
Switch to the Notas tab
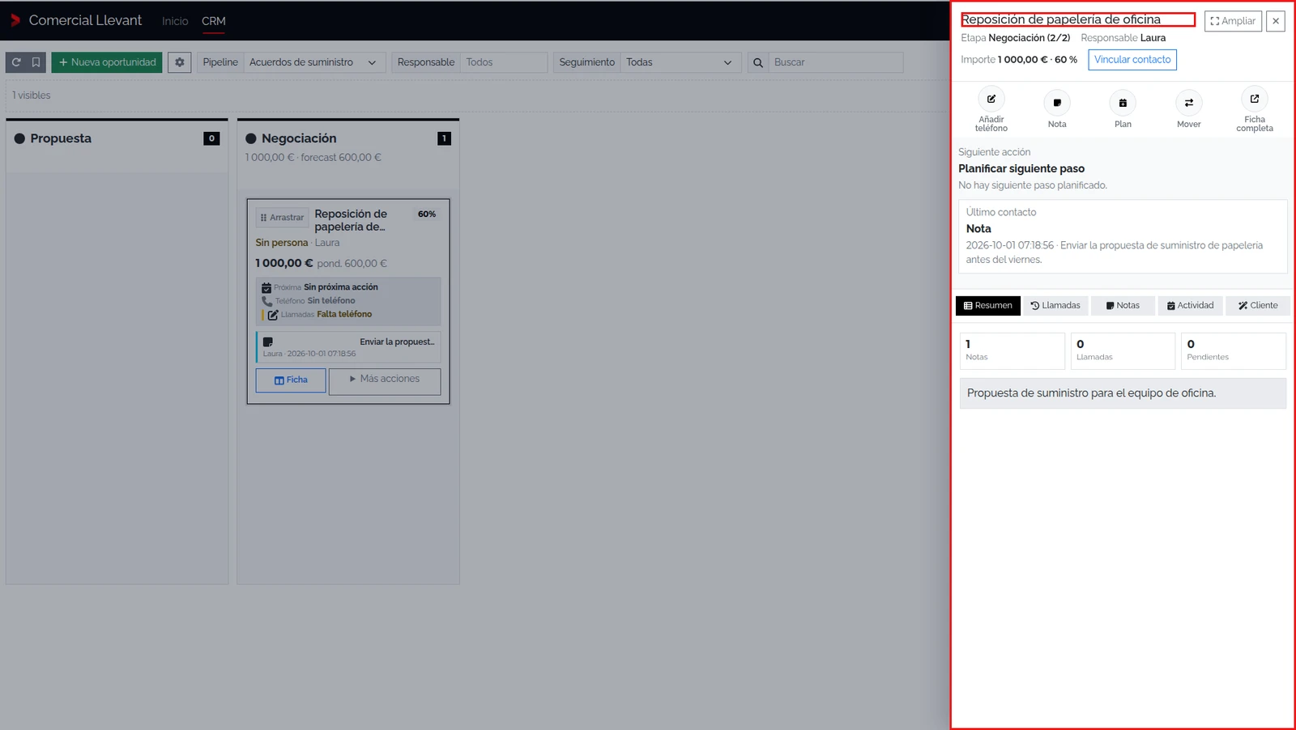pos(1123,305)
